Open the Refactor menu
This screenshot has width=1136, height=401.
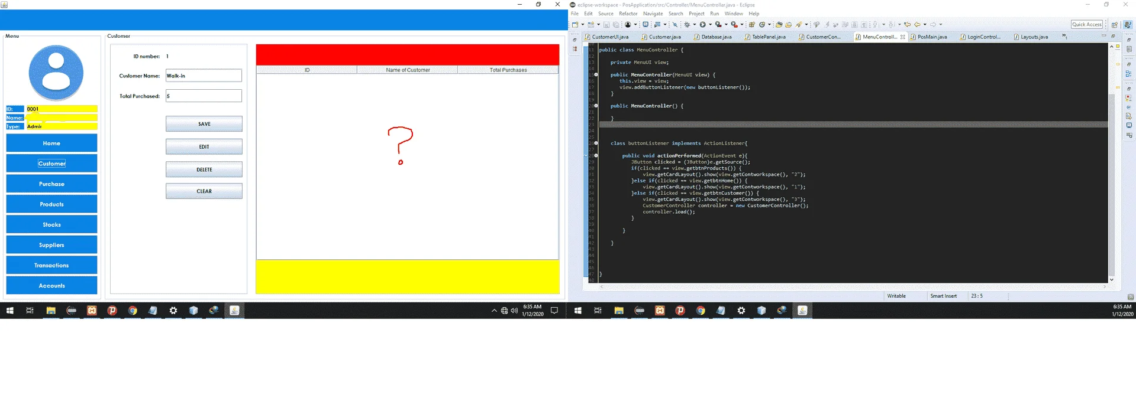coord(628,14)
